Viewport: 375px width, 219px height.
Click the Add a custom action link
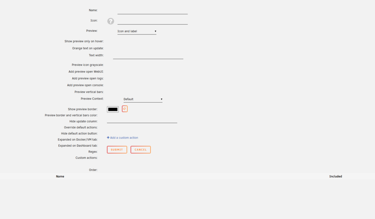pyautogui.click(x=123, y=138)
